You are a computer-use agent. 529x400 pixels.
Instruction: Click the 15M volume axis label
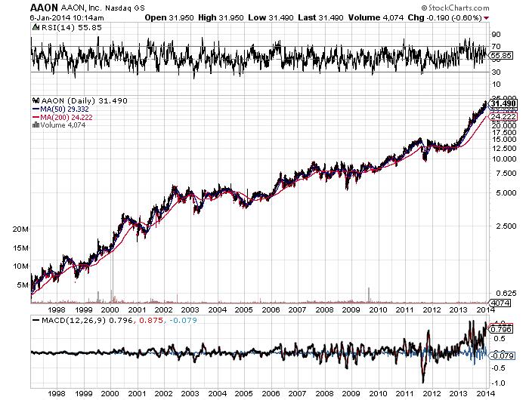point(20,248)
